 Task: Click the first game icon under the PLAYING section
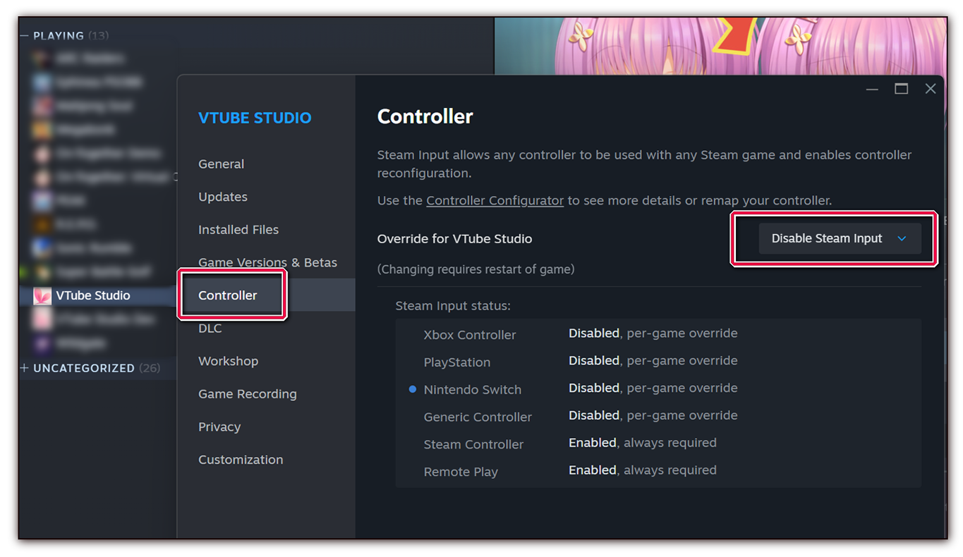[x=41, y=58]
